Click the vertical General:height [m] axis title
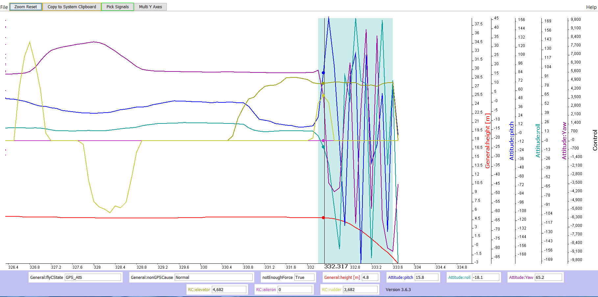Image resolution: width=598 pixels, height=297 pixels. [x=487, y=141]
